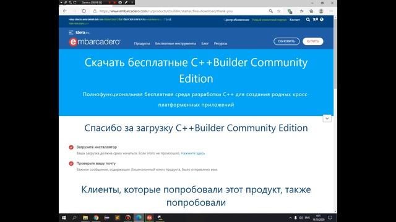The image size is (396, 222).
Task: Click the Спасибо за загрузку heading
Action: [196, 128]
